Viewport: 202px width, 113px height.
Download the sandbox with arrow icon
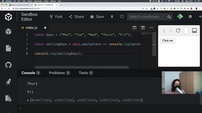point(112,17)
